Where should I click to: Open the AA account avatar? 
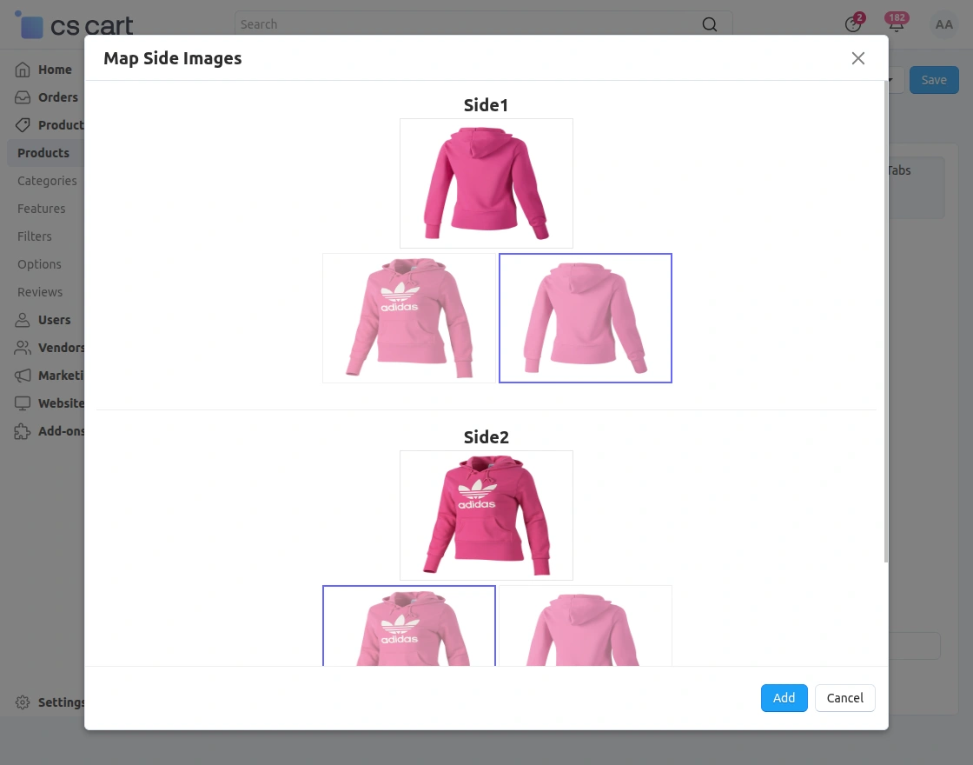[x=944, y=24]
